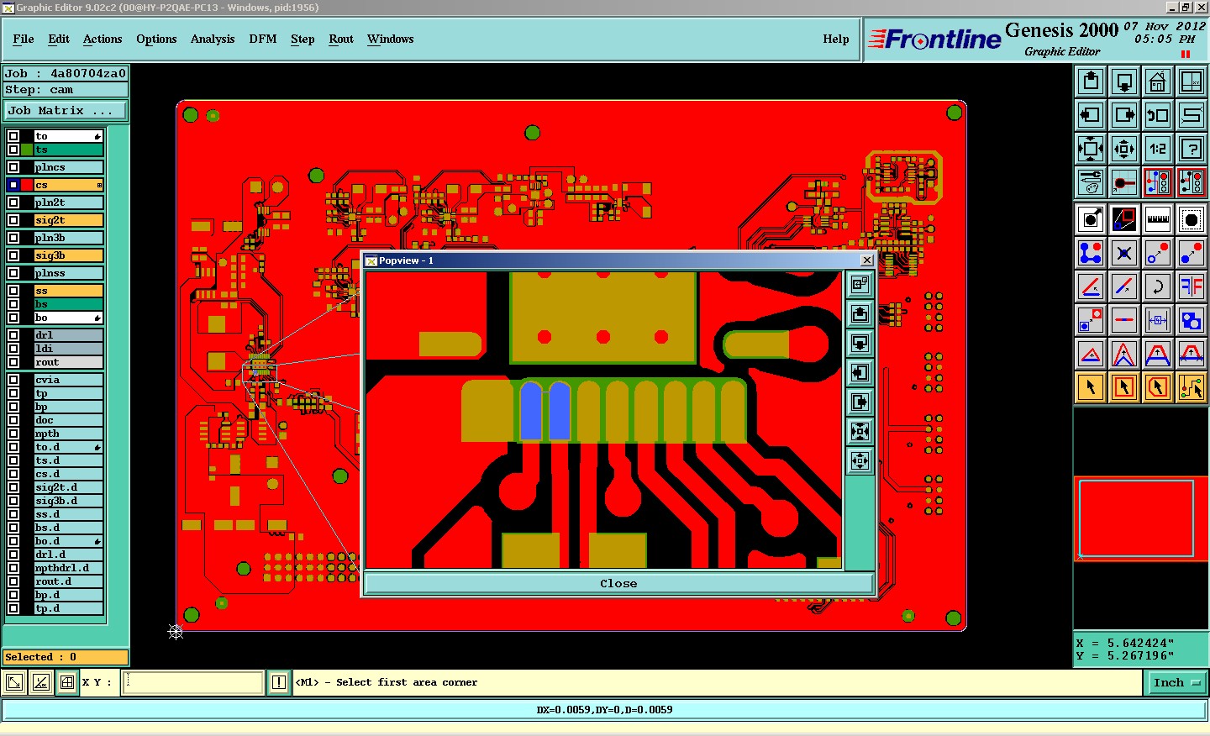Open the Rout menu

point(341,39)
